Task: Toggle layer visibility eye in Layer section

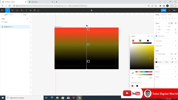Action: pos(175,54)
